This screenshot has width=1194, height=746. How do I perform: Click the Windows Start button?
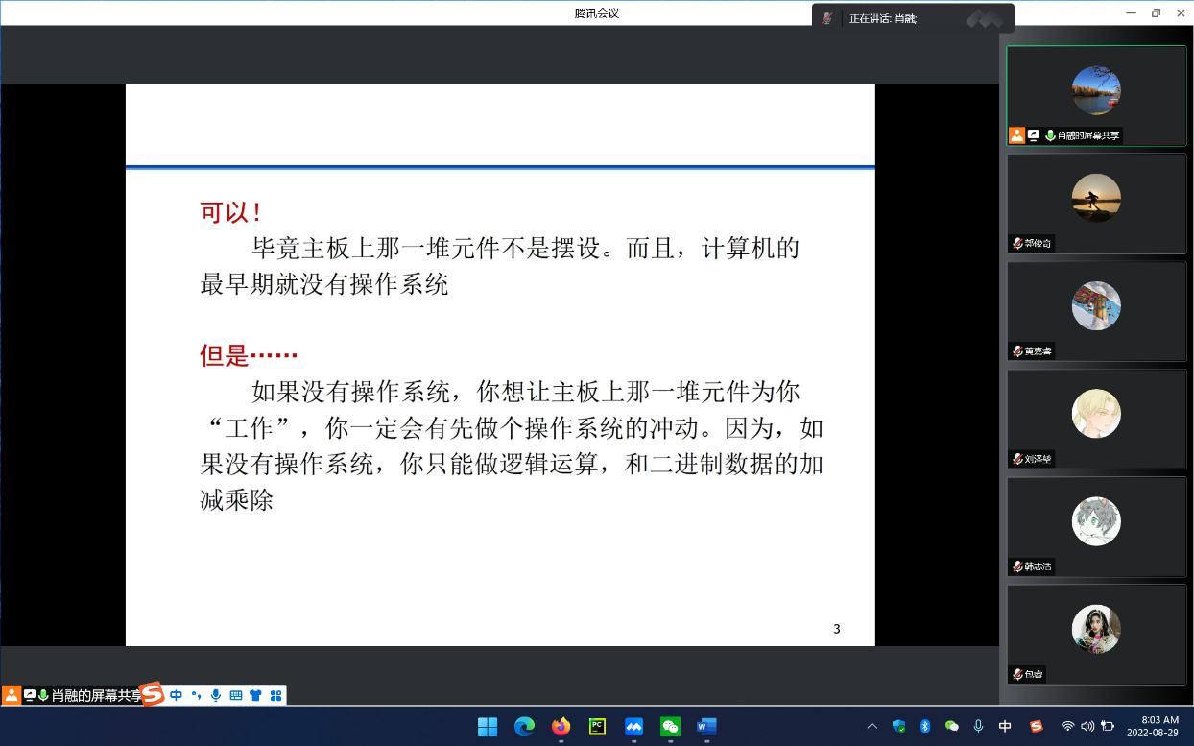click(x=488, y=727)
